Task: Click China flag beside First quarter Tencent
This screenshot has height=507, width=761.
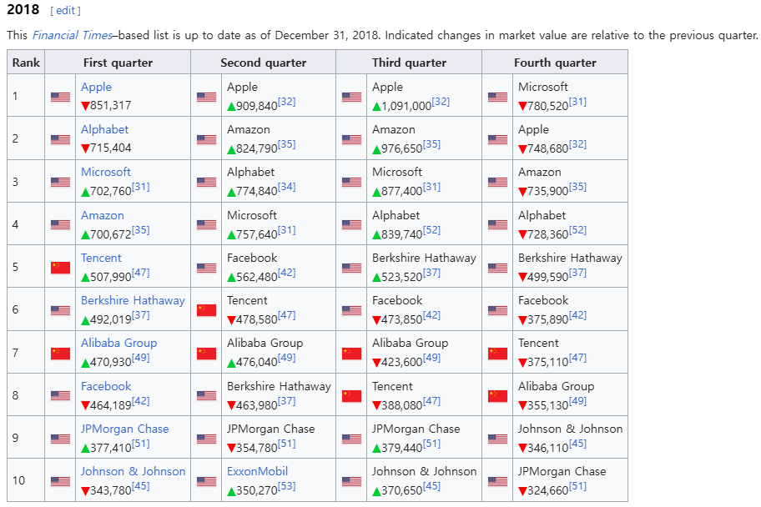Action: 60,268
